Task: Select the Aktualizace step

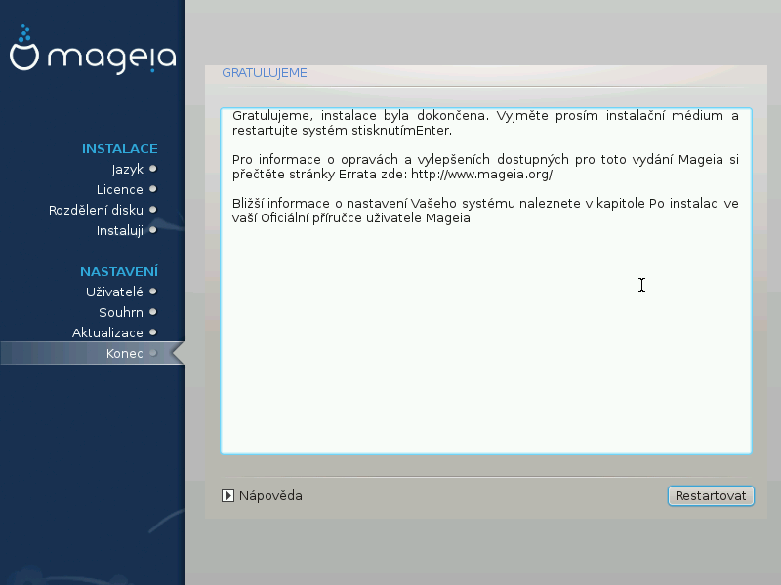Action: pyautogui.click(x=107, y=332)
